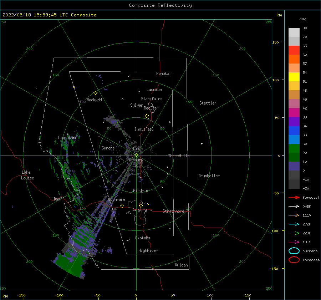Click the Ponoka city label

[163, 73]
